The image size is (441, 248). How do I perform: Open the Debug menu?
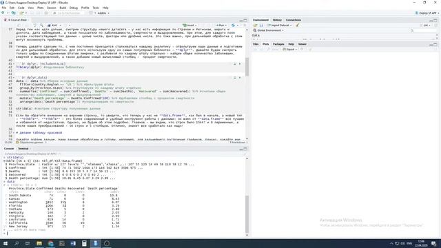tap(74, 8)
